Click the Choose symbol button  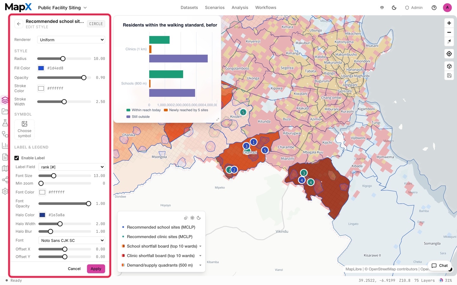coord(24,129)
